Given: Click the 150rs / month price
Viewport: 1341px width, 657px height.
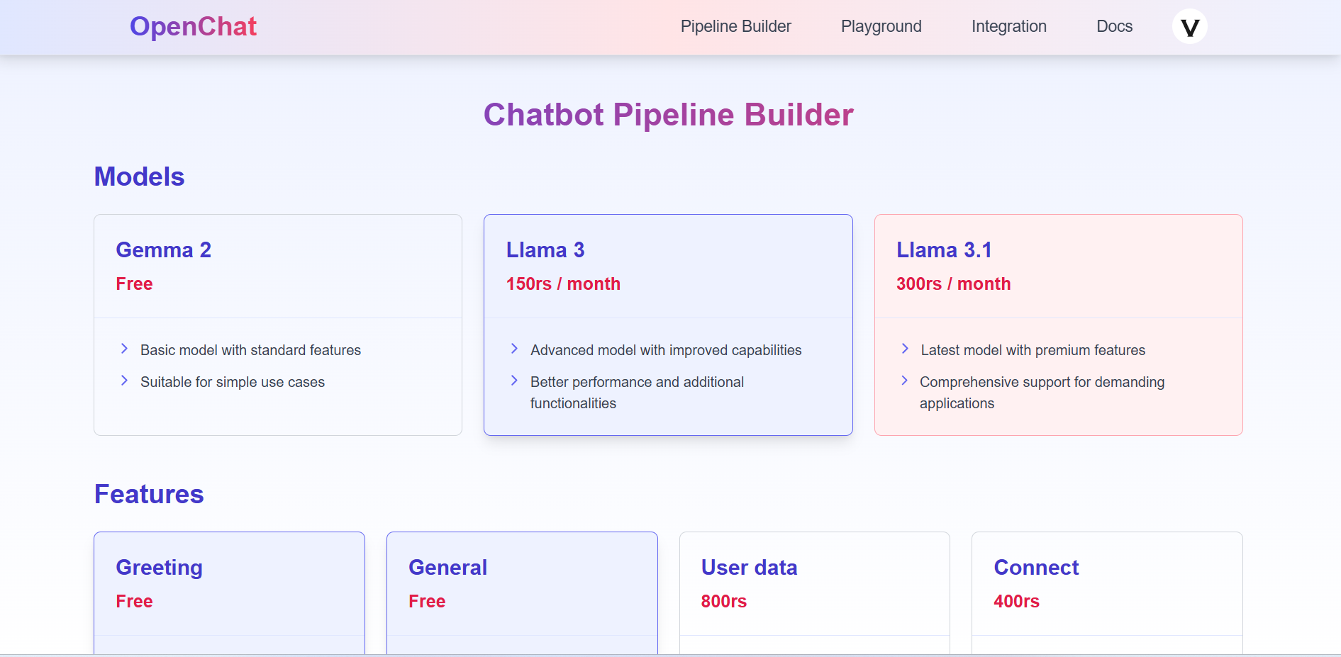Looking at the screenshot, I should pyautogui.click(x=563, y=284).
